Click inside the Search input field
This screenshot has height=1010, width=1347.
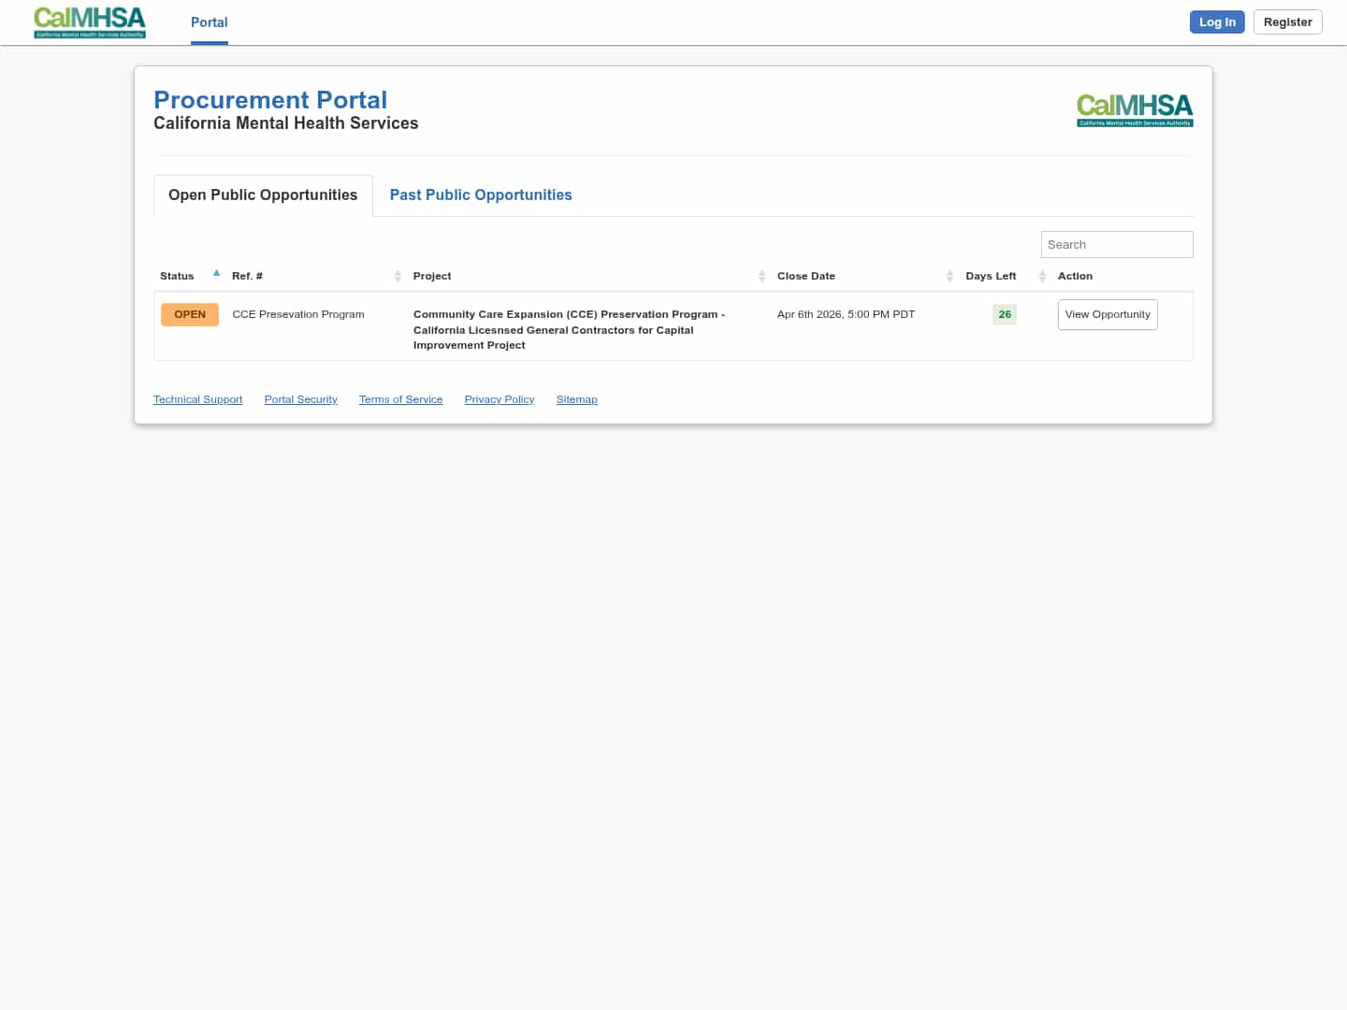click(1117, 244)
